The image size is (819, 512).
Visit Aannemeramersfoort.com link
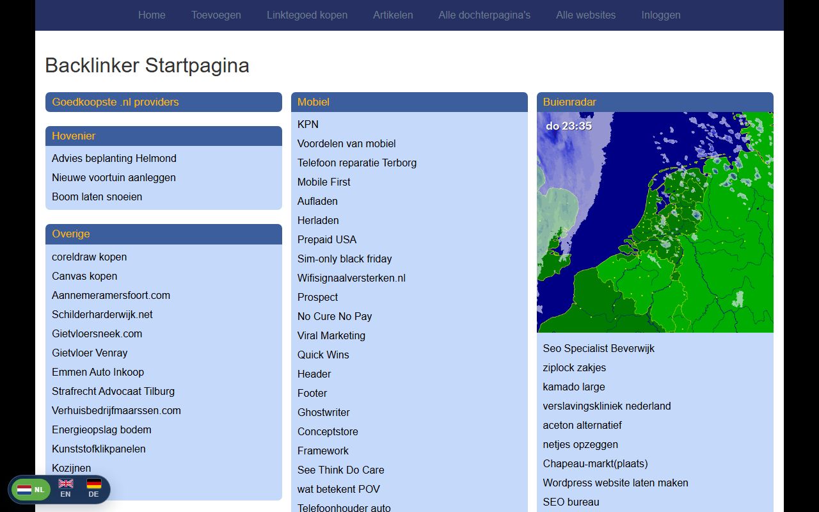[111, 295]
